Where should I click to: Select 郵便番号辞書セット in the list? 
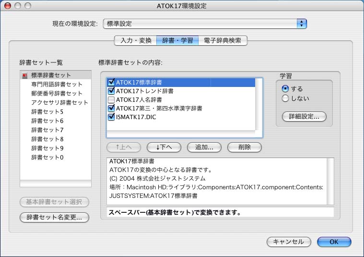(56, 94)
